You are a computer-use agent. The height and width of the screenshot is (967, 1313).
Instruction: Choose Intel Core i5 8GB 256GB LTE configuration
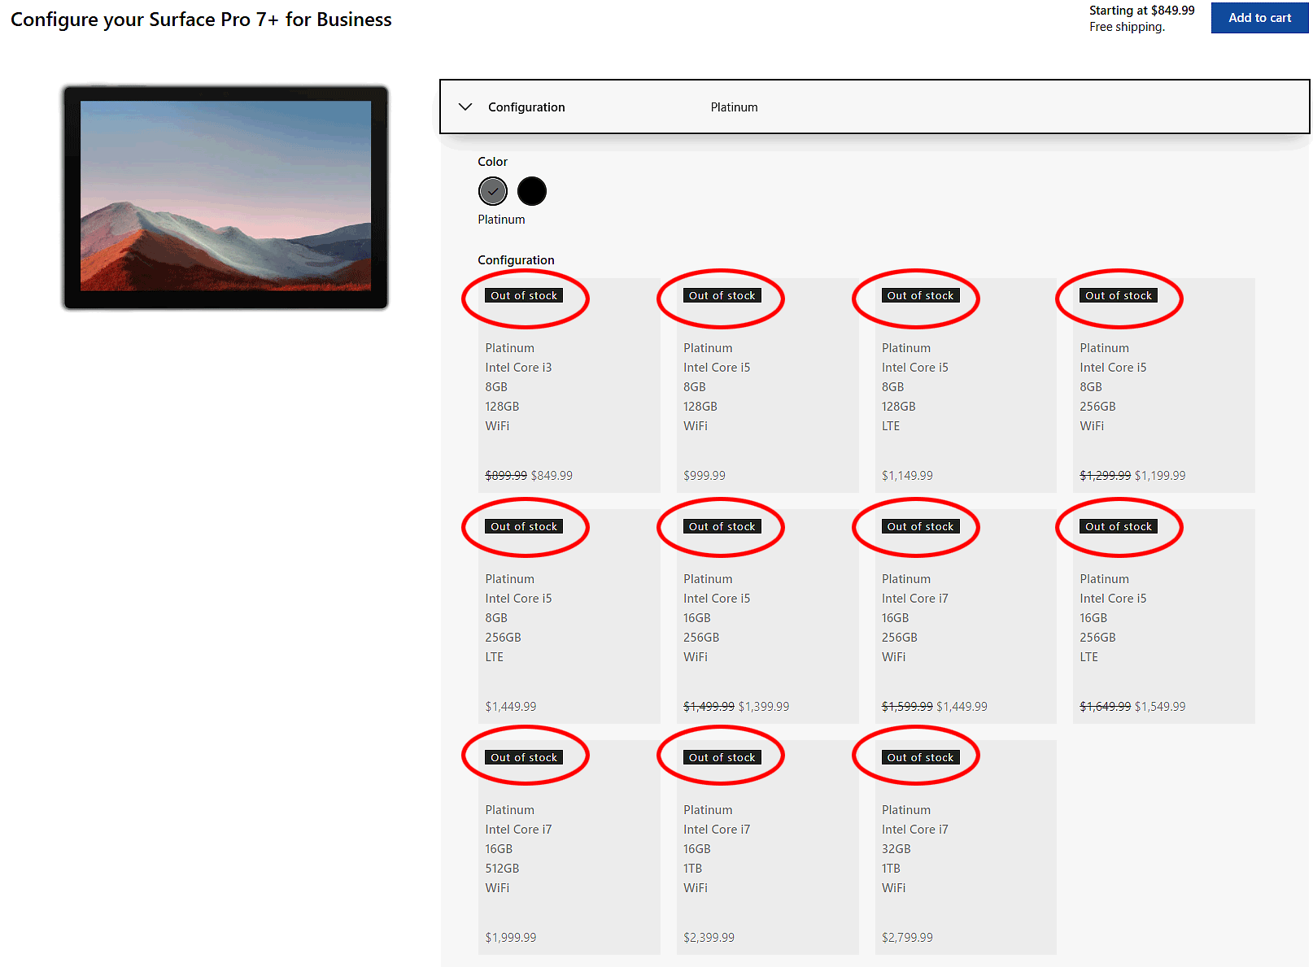(569, 616)
